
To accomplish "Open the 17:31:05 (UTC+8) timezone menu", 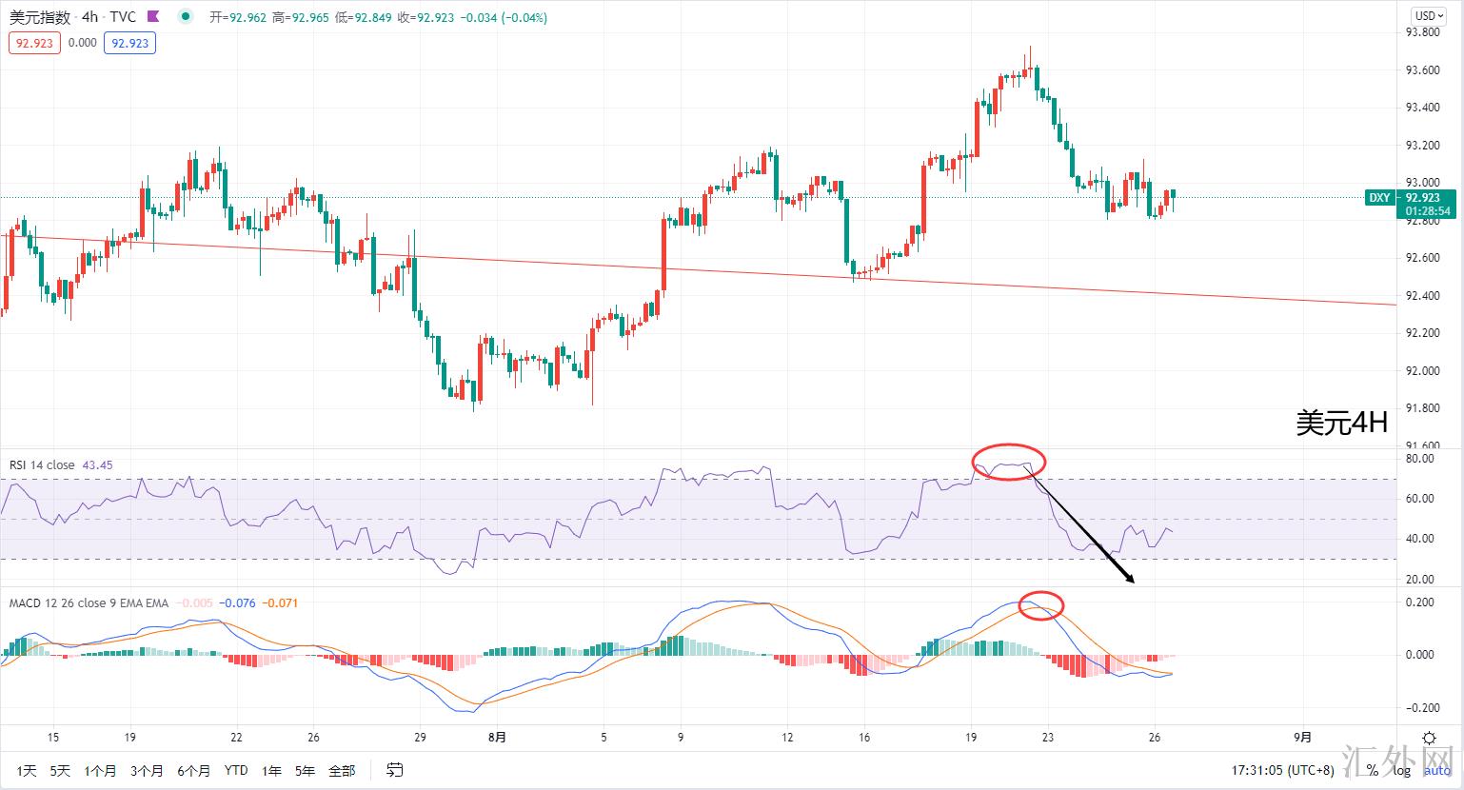I will [x=1281, y=770].
